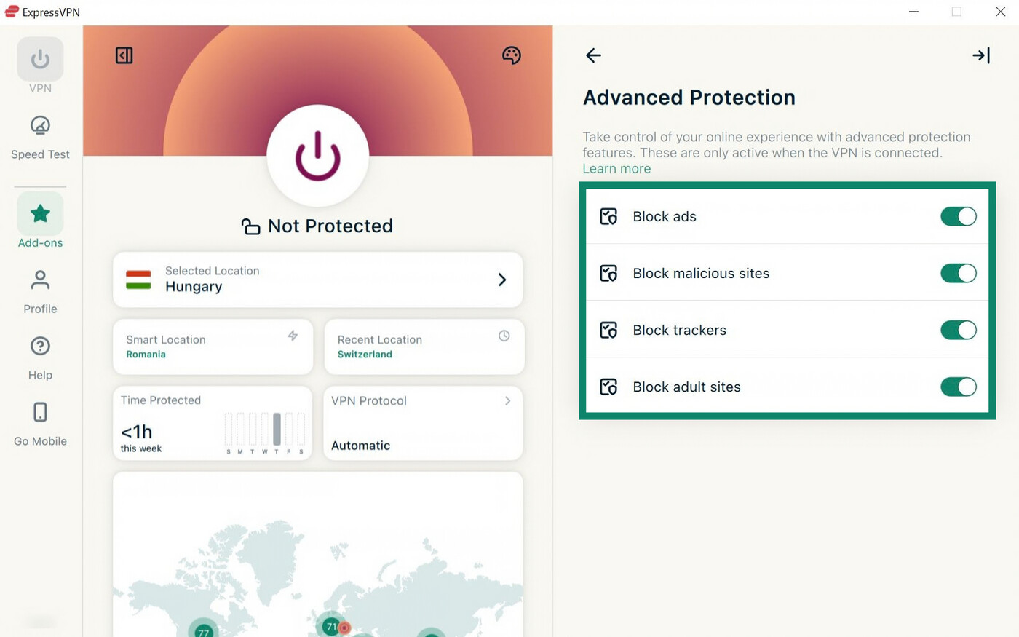Open VPN Protocol options chevron
This screenshot has height=637, width=1019.
(507, 401)
